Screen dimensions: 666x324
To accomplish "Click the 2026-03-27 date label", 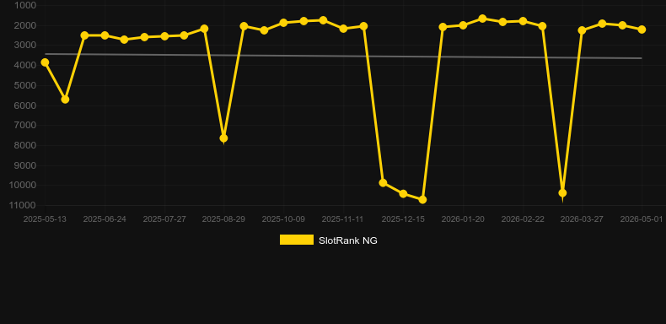I will (582, 219).
